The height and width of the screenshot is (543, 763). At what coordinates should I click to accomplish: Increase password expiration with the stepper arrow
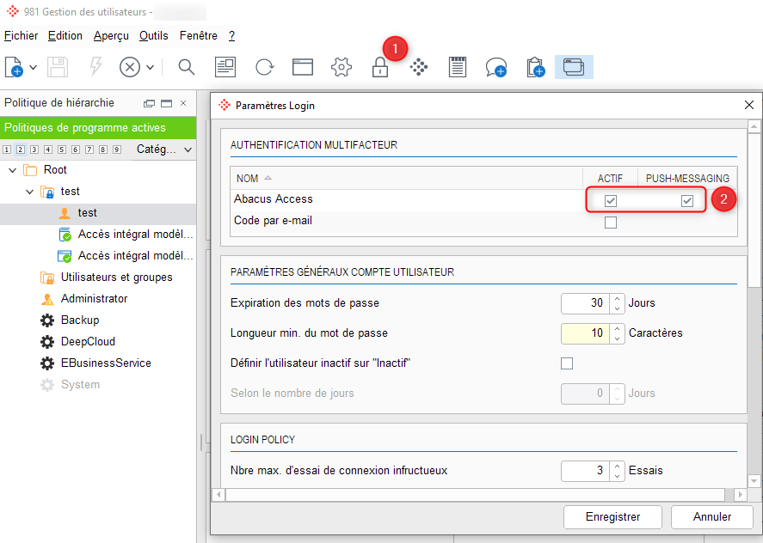618,298
